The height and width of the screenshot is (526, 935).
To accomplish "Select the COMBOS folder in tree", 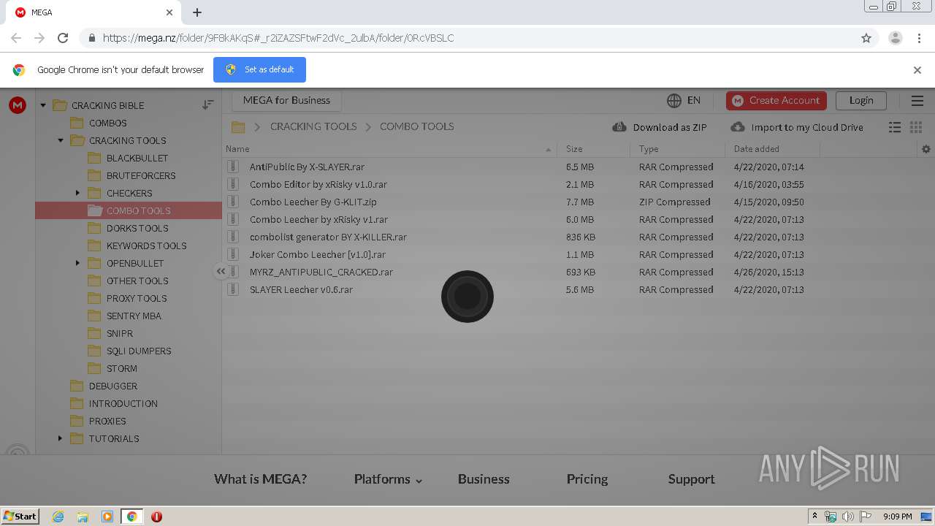I will [x=107, y=123].
